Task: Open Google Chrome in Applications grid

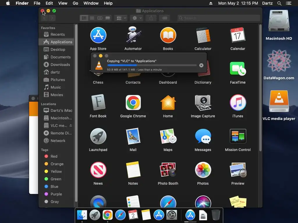Action: pos(133,102)
